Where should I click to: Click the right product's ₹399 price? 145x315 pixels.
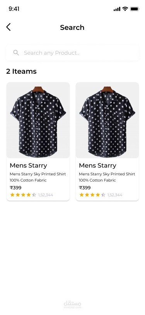pos(85,188)
